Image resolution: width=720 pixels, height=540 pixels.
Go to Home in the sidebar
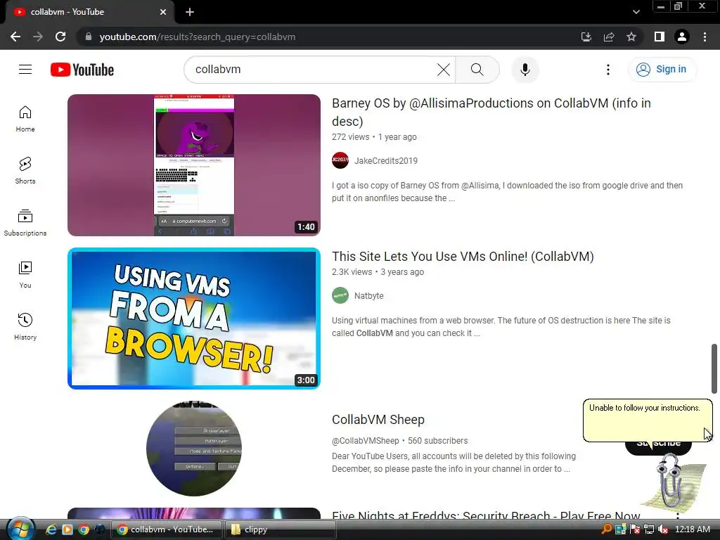(x=25, y=119)
